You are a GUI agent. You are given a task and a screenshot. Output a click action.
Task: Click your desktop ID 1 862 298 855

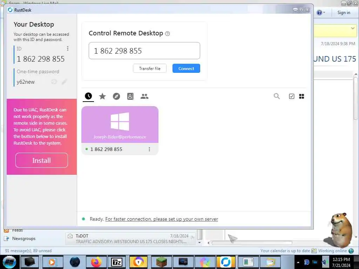[x=41, y=59]
